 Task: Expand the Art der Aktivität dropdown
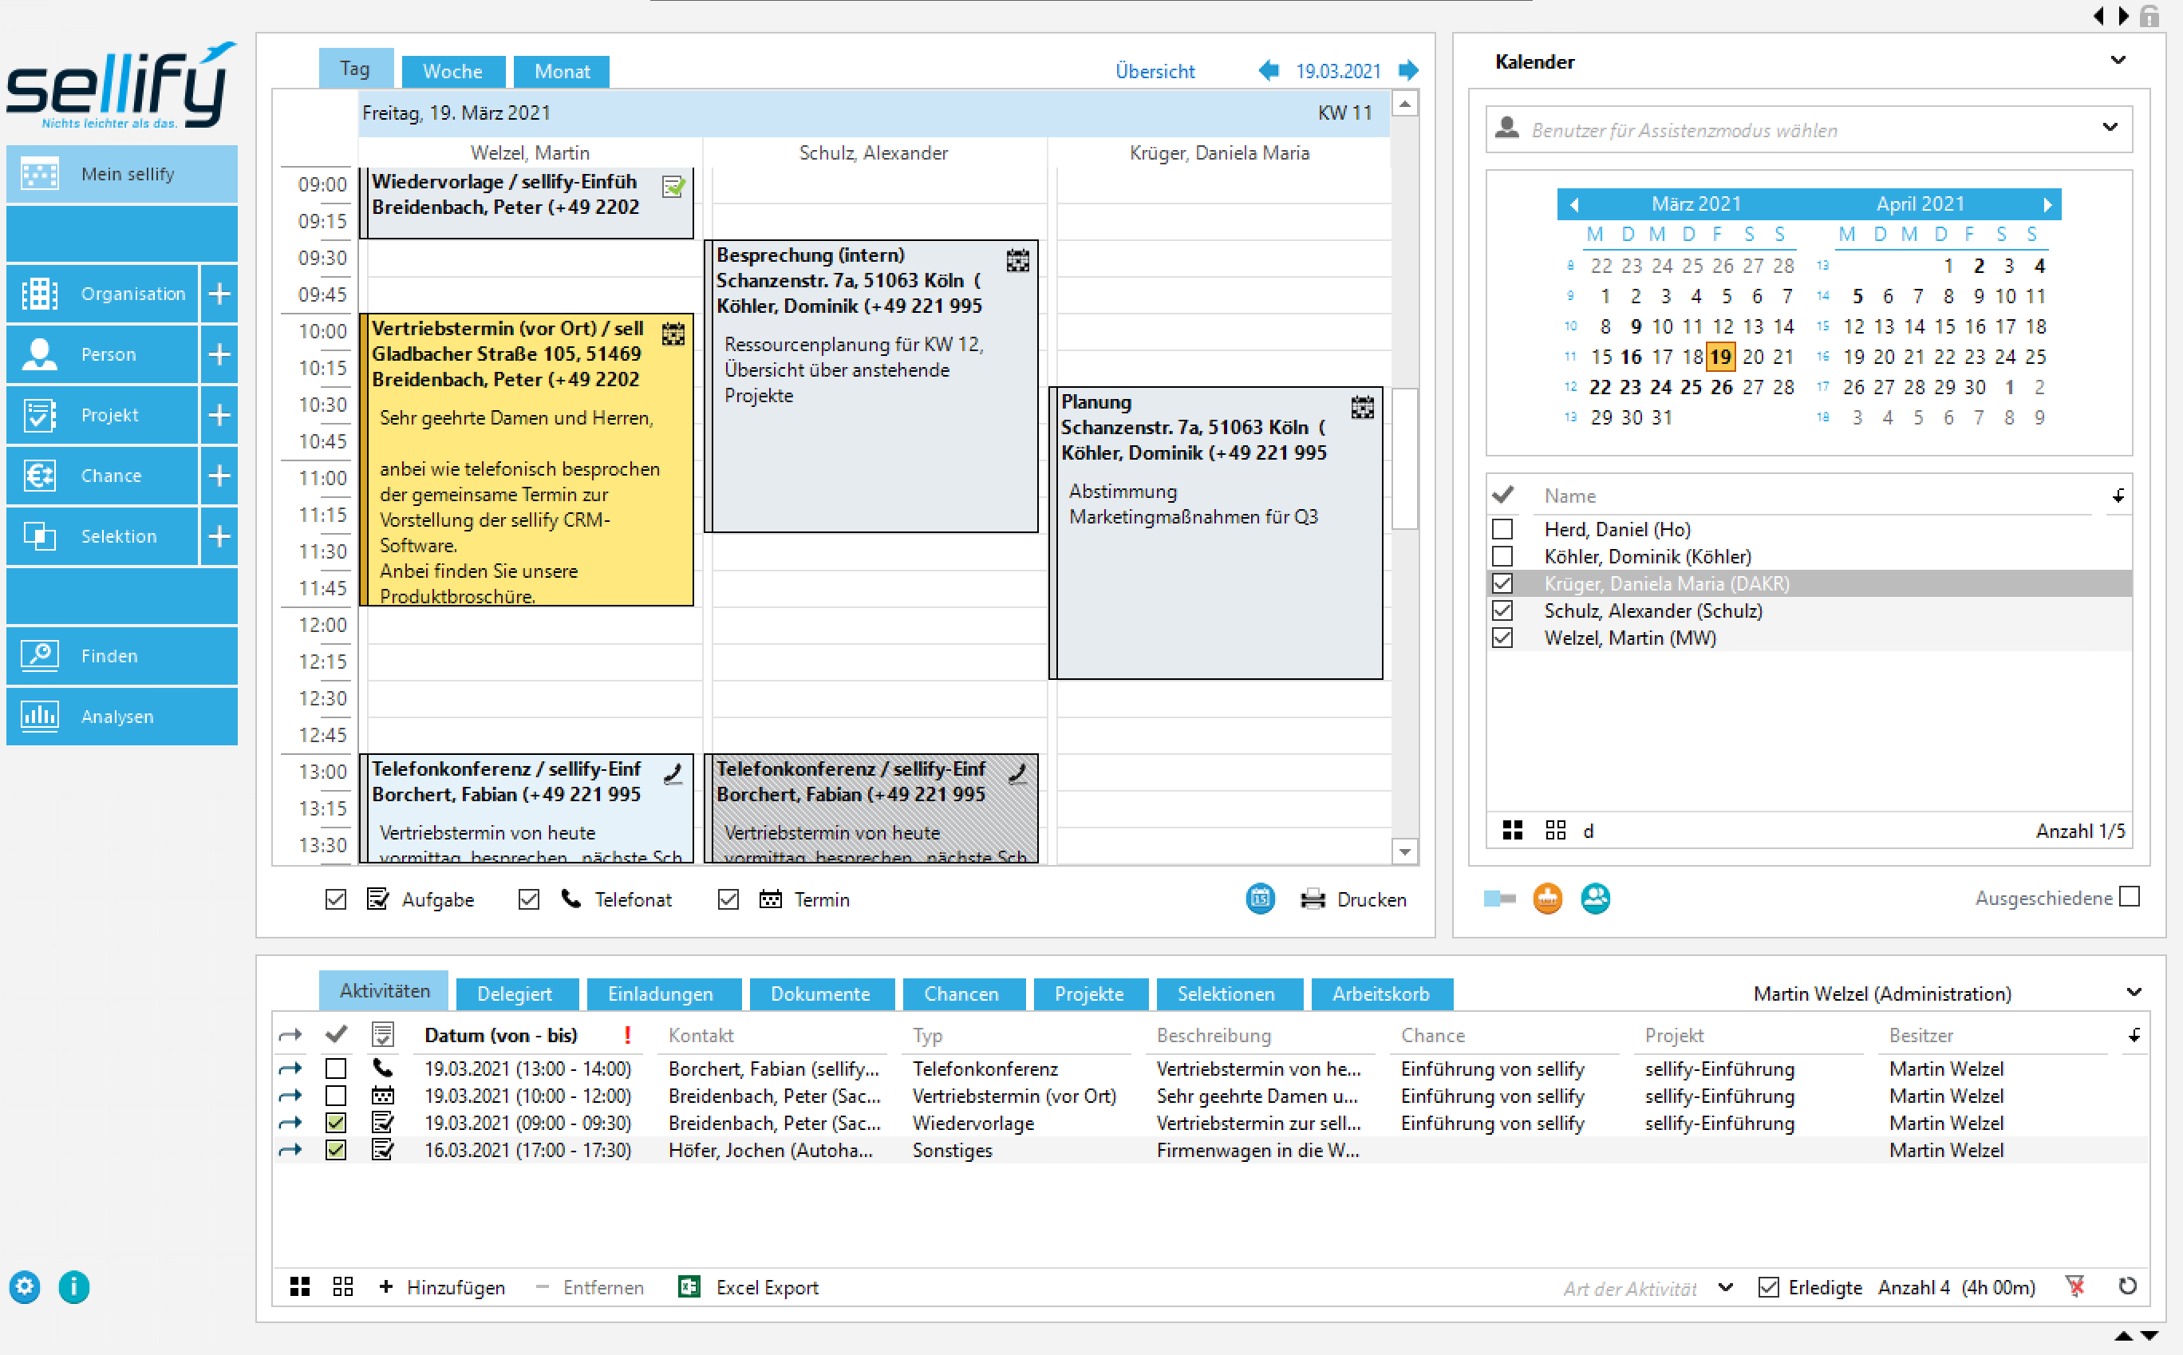(1725, 1287)
